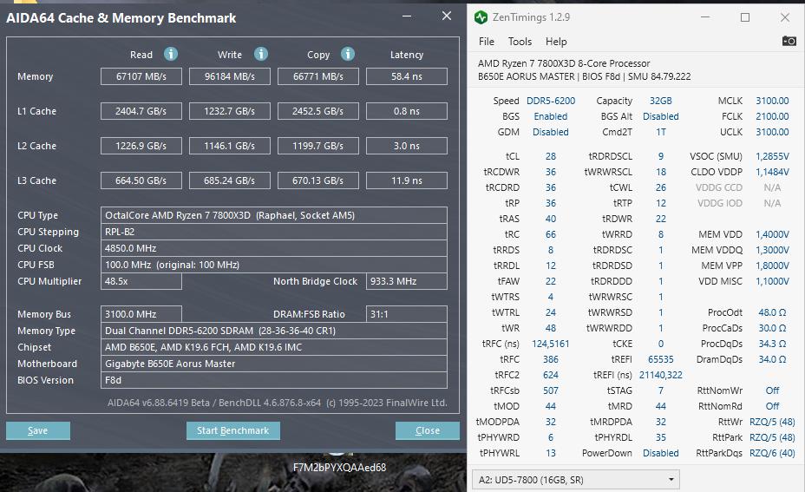Viewport: 805px width, 492px height.
Task: Click the L3 Cache Read value 664.50 GB/s
Action: (x=141, y=180)
